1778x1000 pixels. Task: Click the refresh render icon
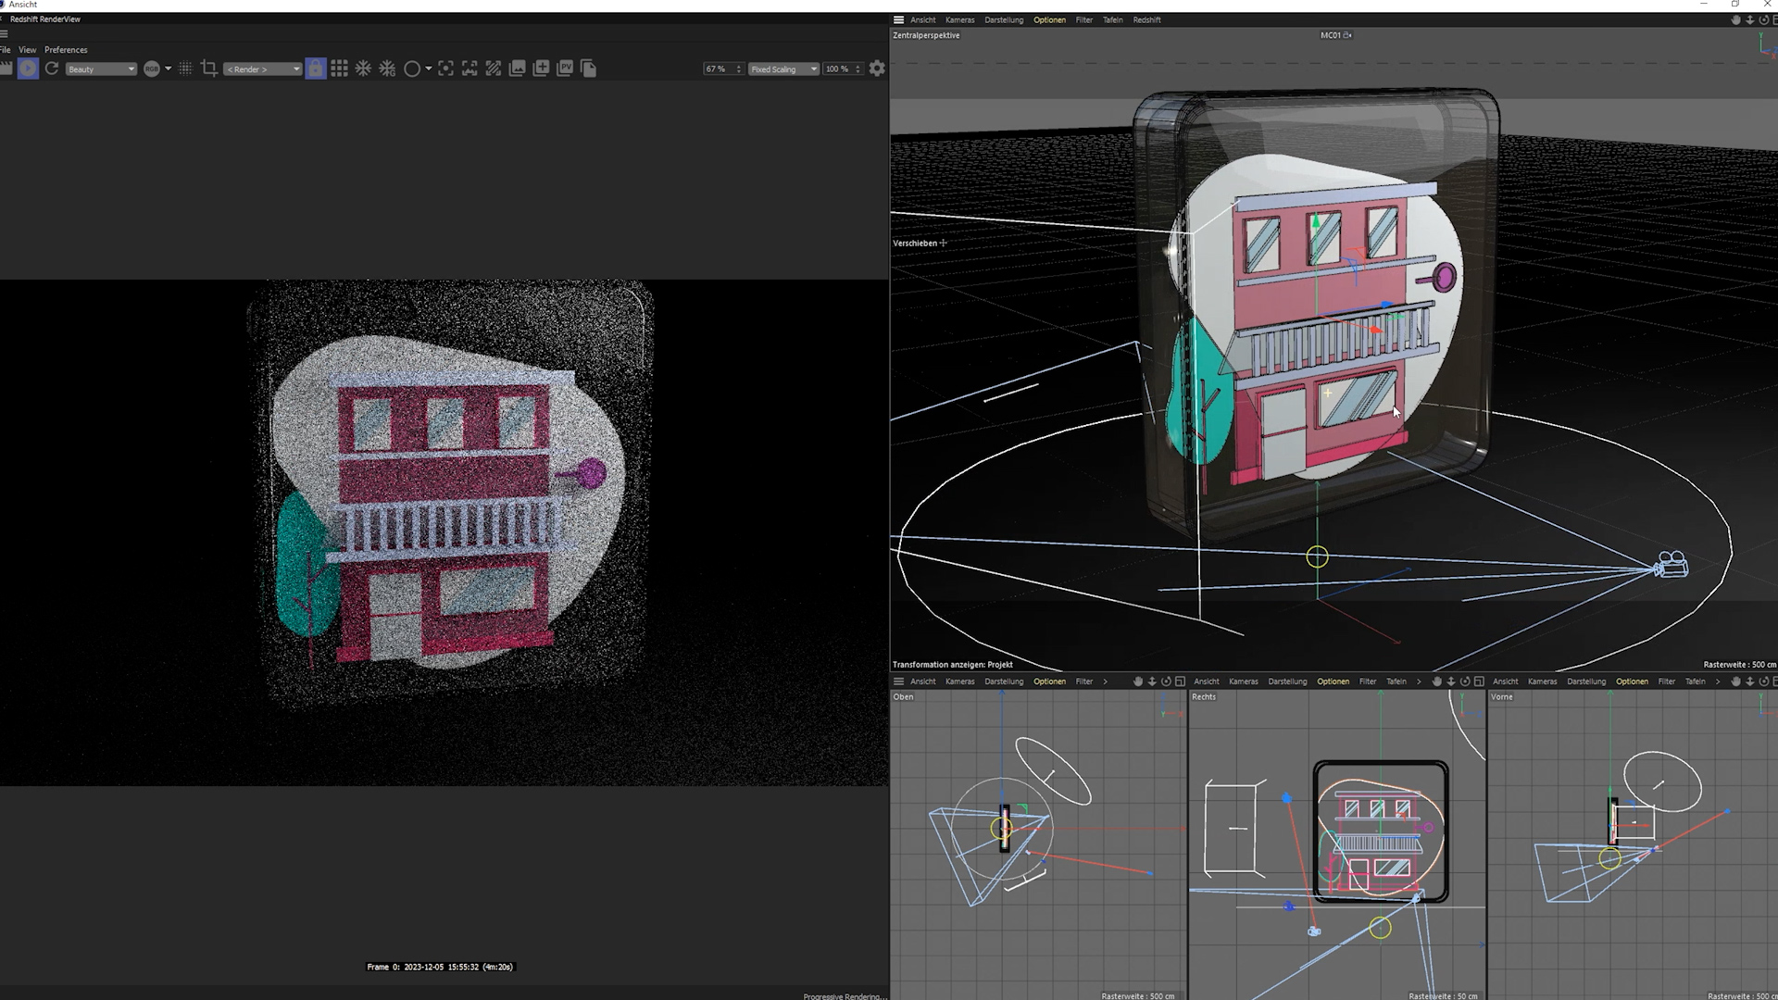click(x=52, y=69)
